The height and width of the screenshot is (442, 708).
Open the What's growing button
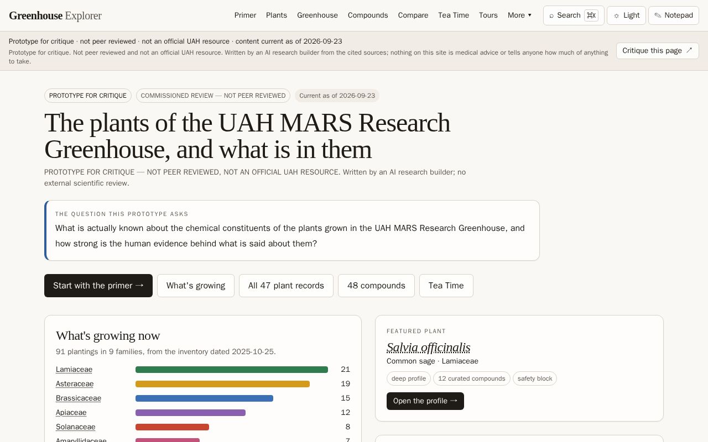pyautogui.click(x=196, y=286)
